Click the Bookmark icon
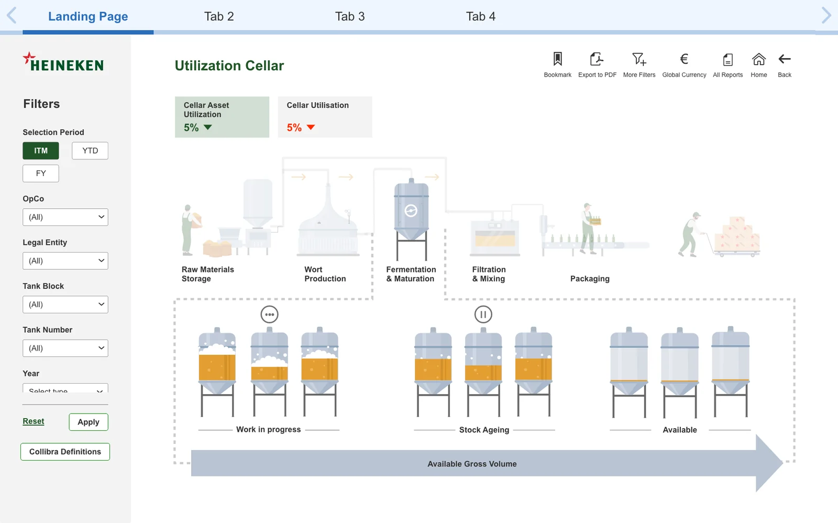The image size is (838, 523). (557, 59)
